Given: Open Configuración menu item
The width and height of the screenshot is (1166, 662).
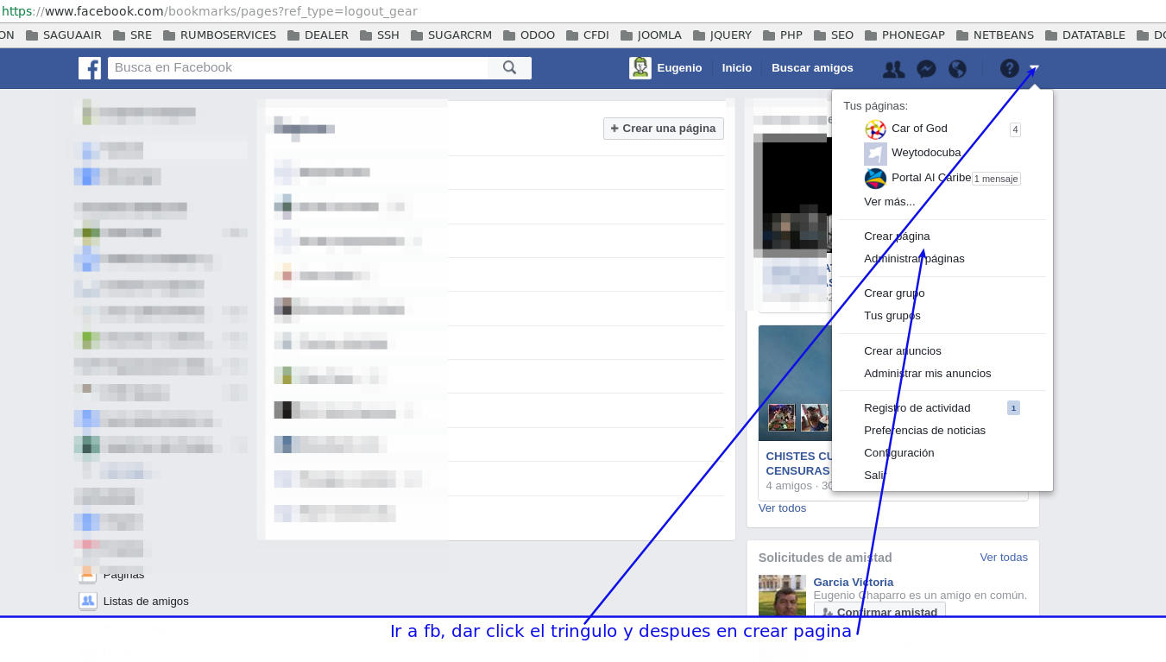Looking at the screenshot, I should point(899,453).
